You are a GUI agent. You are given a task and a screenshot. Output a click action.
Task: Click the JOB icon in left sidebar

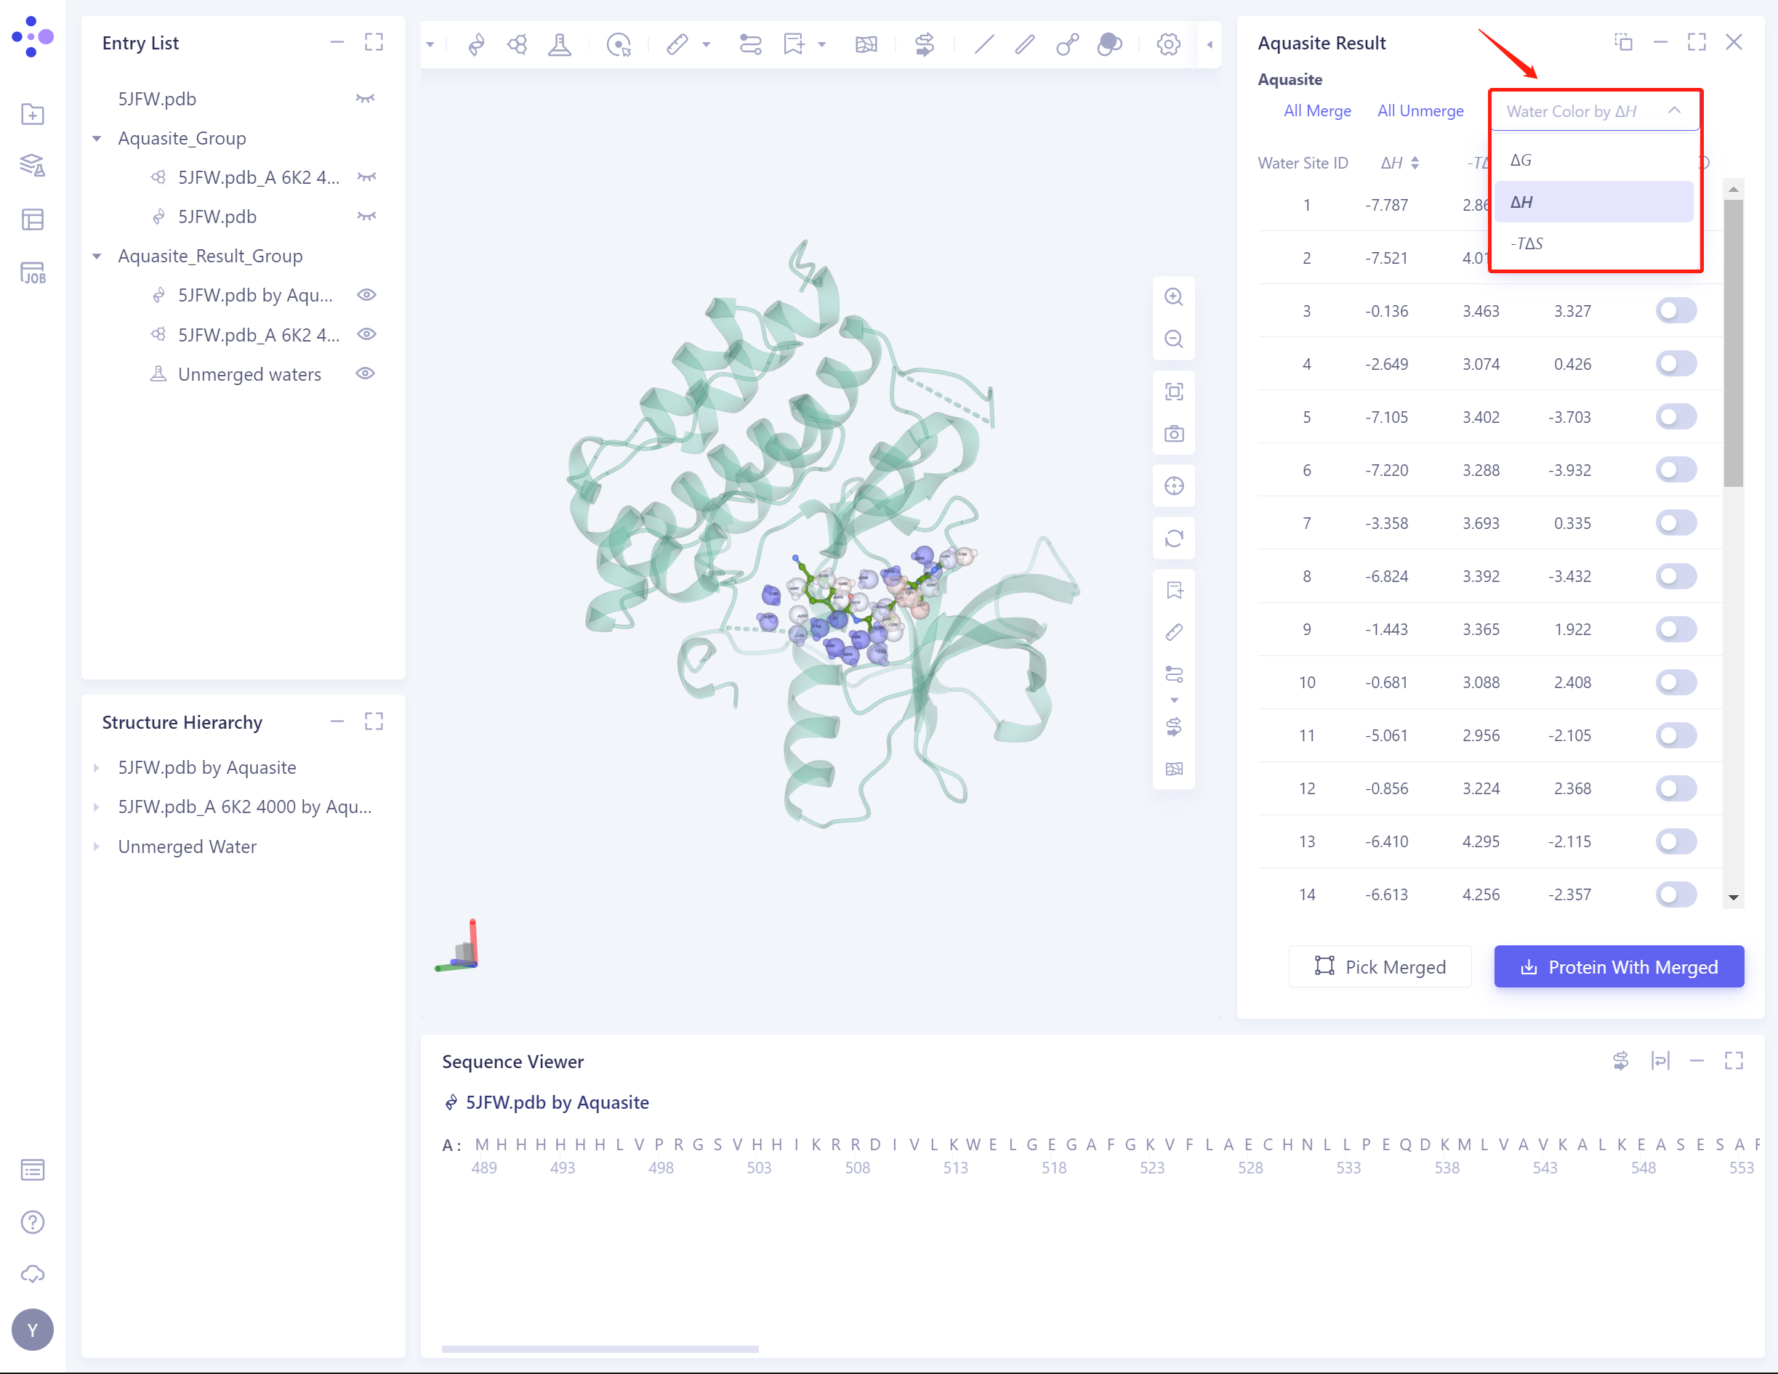tap(33, 273)
